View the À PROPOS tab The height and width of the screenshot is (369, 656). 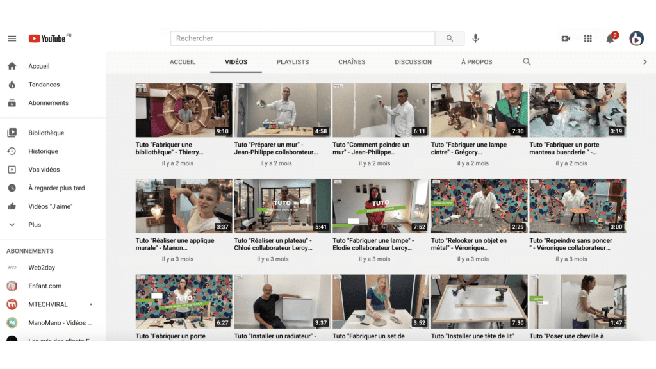click(477, 62)
